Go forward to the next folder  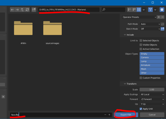click(17, 10)
